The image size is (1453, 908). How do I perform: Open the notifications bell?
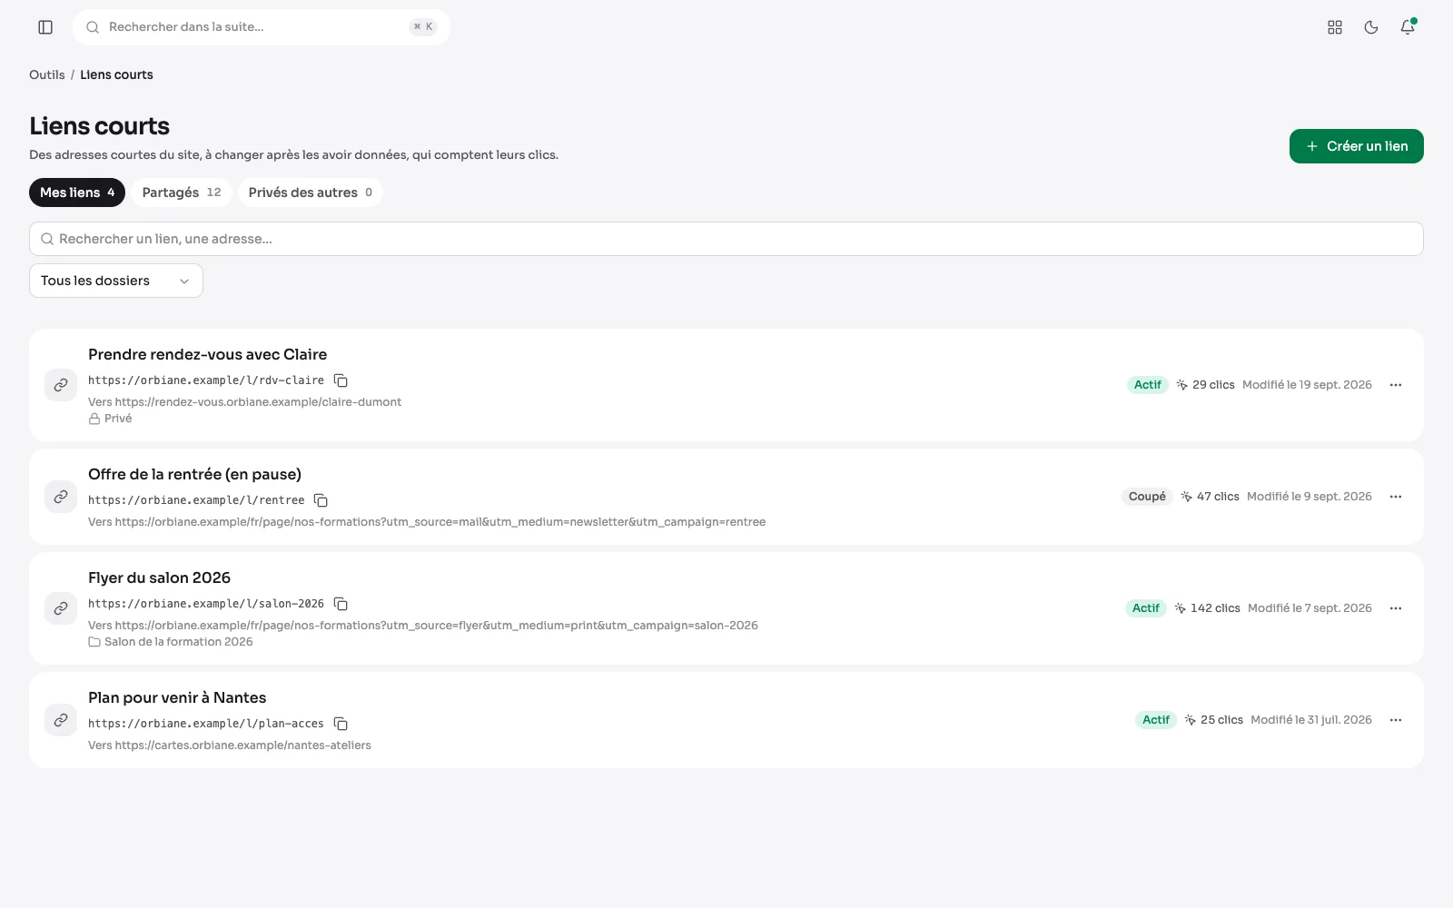pos(1408,27)
